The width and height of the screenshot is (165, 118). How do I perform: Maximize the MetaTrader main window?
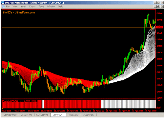(158, 3)
